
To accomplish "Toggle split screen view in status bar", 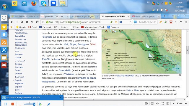I will coord(168,103).
